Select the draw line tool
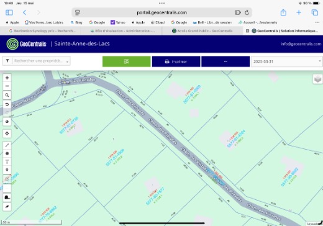Viewport: 323px width, 226px height. (7, 145)
